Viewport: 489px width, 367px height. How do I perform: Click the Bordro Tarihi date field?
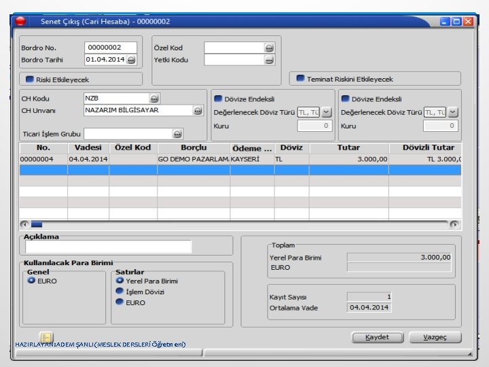tap(105, 60)
